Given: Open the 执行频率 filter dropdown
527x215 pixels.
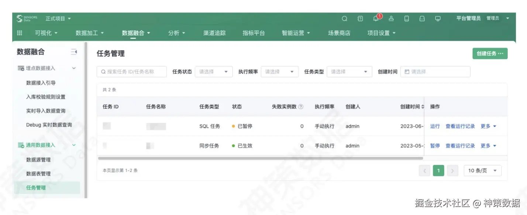Looking at the screenshot, I should pos(279,72).
